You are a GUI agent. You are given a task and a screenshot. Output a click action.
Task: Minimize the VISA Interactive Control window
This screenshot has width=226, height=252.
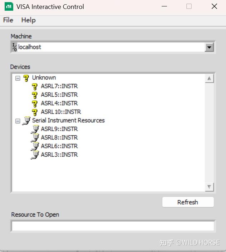pos(164,6)
